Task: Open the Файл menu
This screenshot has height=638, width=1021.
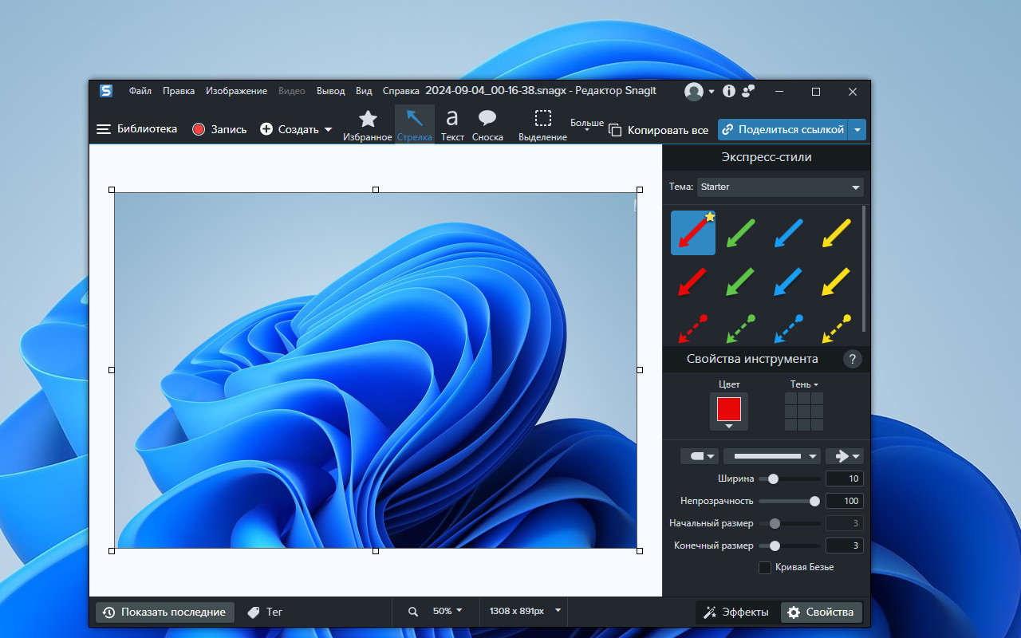Action: point(140,91)
